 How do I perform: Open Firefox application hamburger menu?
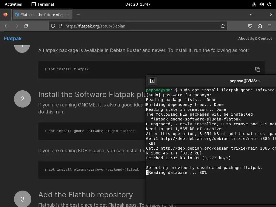[x=270, y=26]
